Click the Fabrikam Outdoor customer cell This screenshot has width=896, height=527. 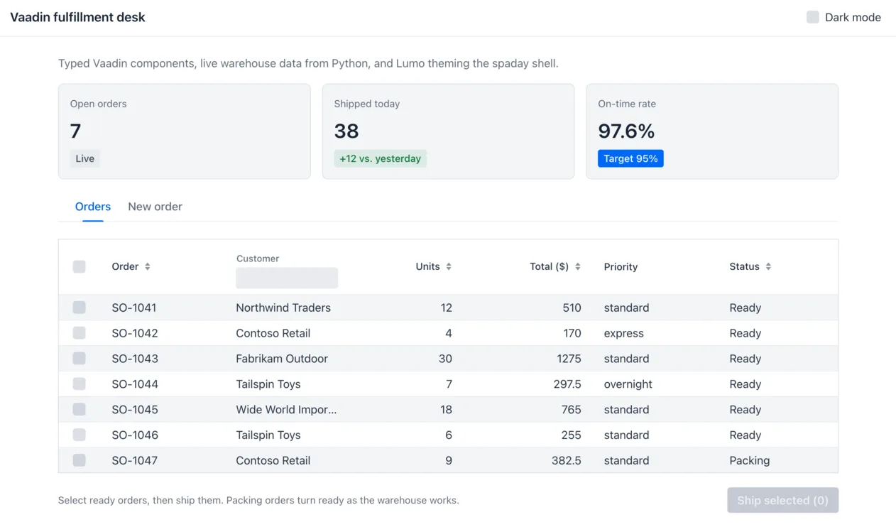point(282,359)
